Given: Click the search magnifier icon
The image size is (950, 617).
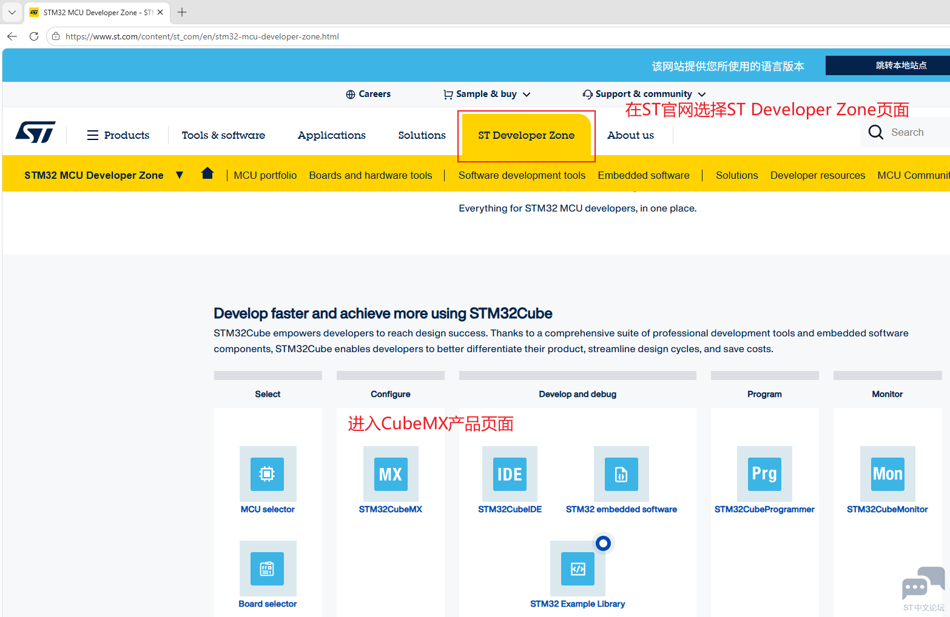Looking at the screenshot, I should coord(875,132).
